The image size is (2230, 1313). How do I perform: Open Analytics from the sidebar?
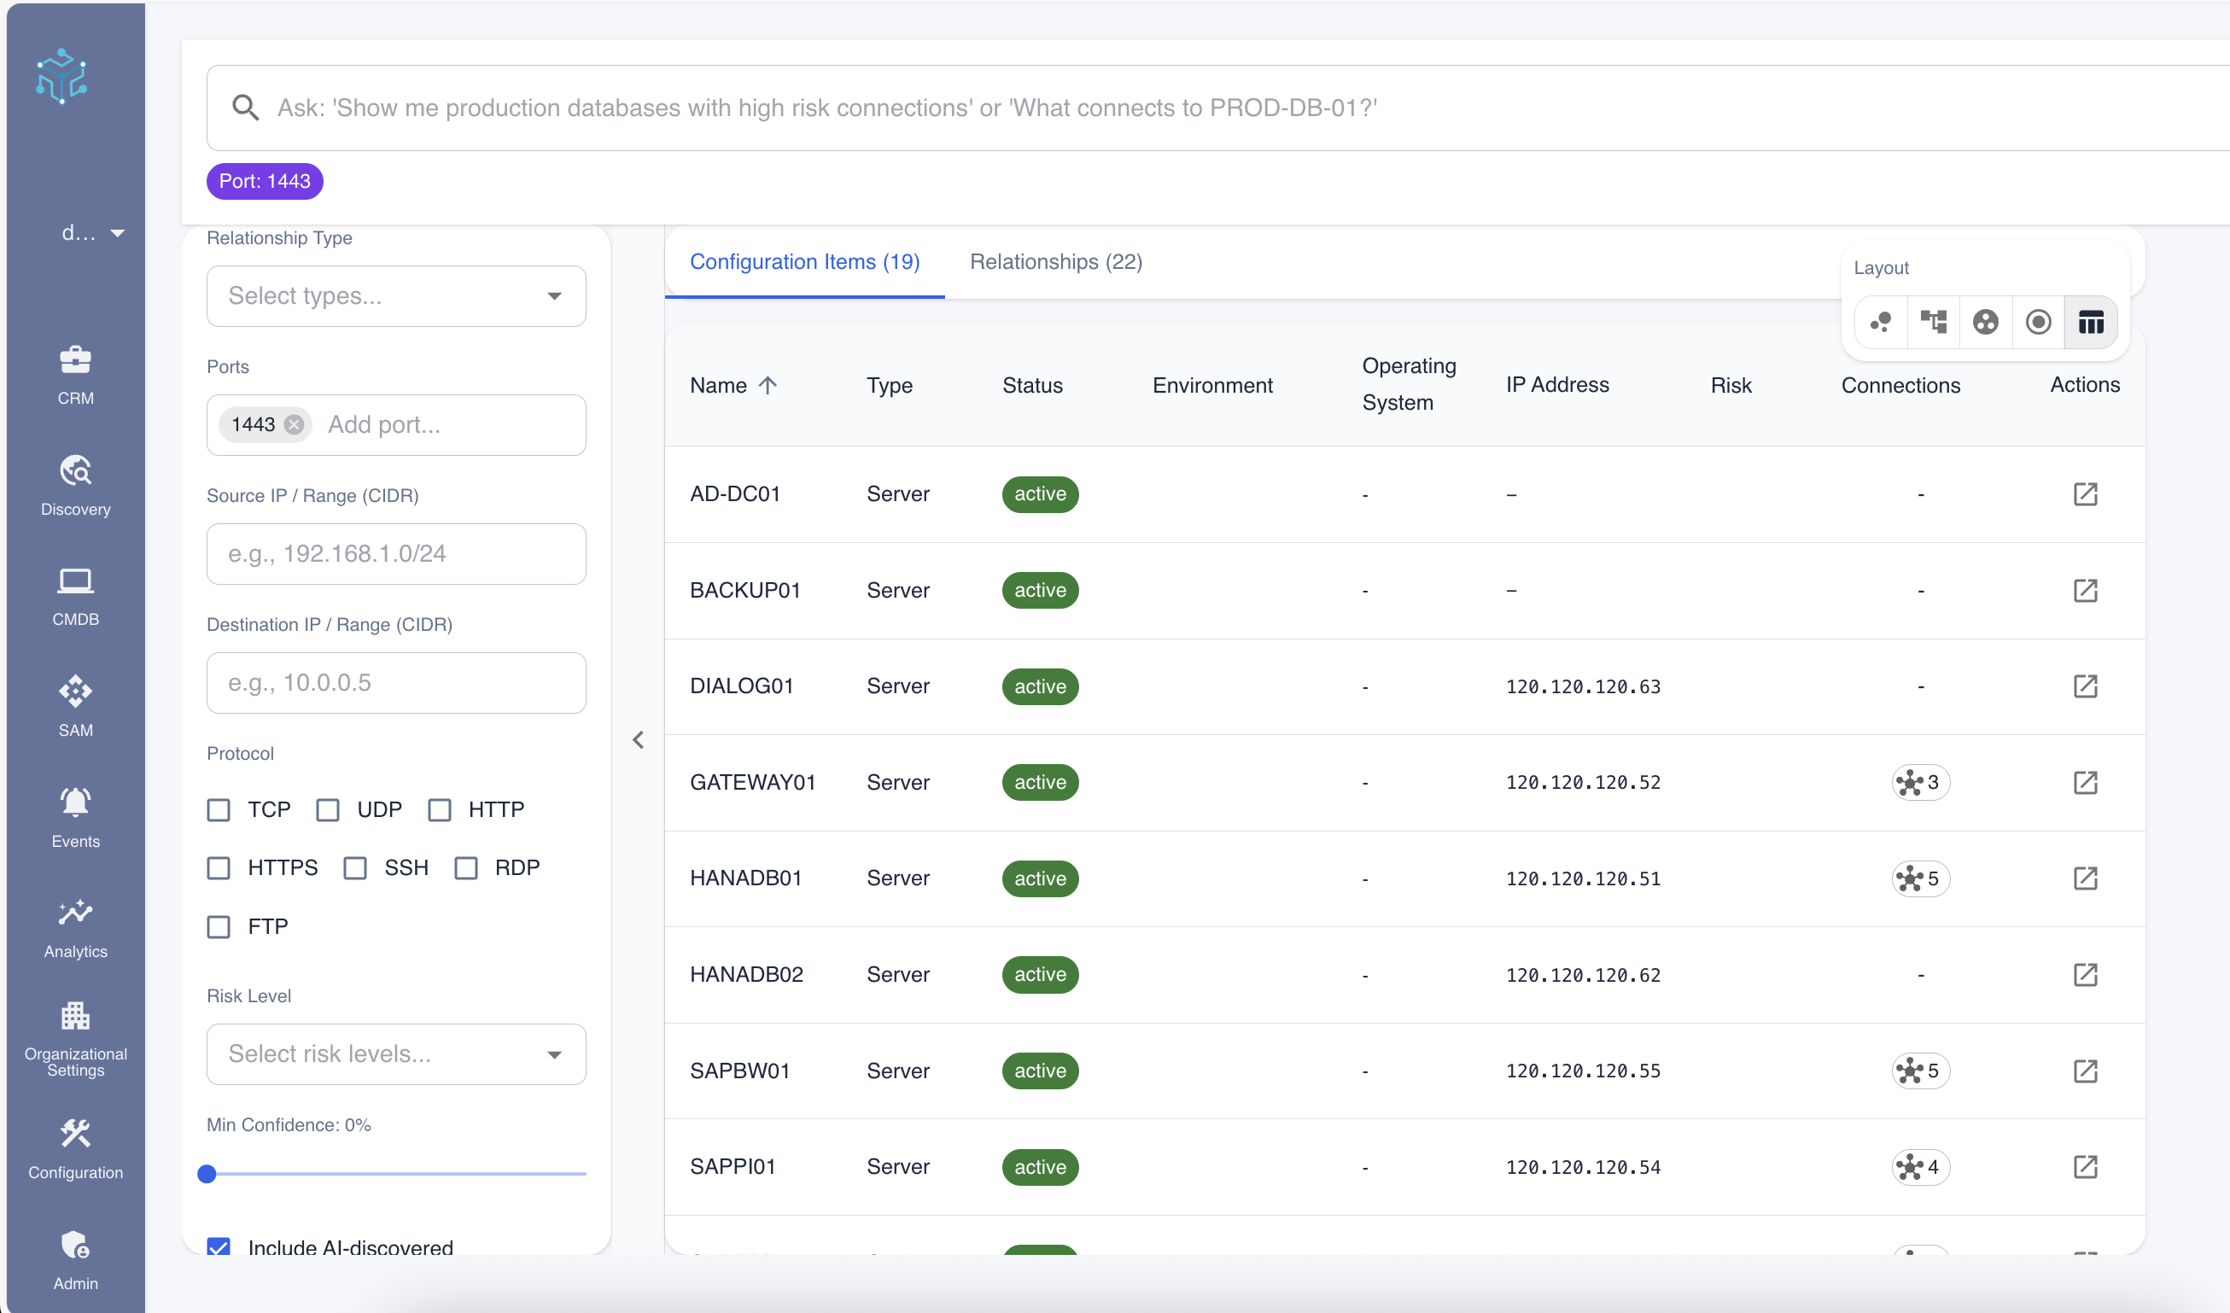point(75,913)
